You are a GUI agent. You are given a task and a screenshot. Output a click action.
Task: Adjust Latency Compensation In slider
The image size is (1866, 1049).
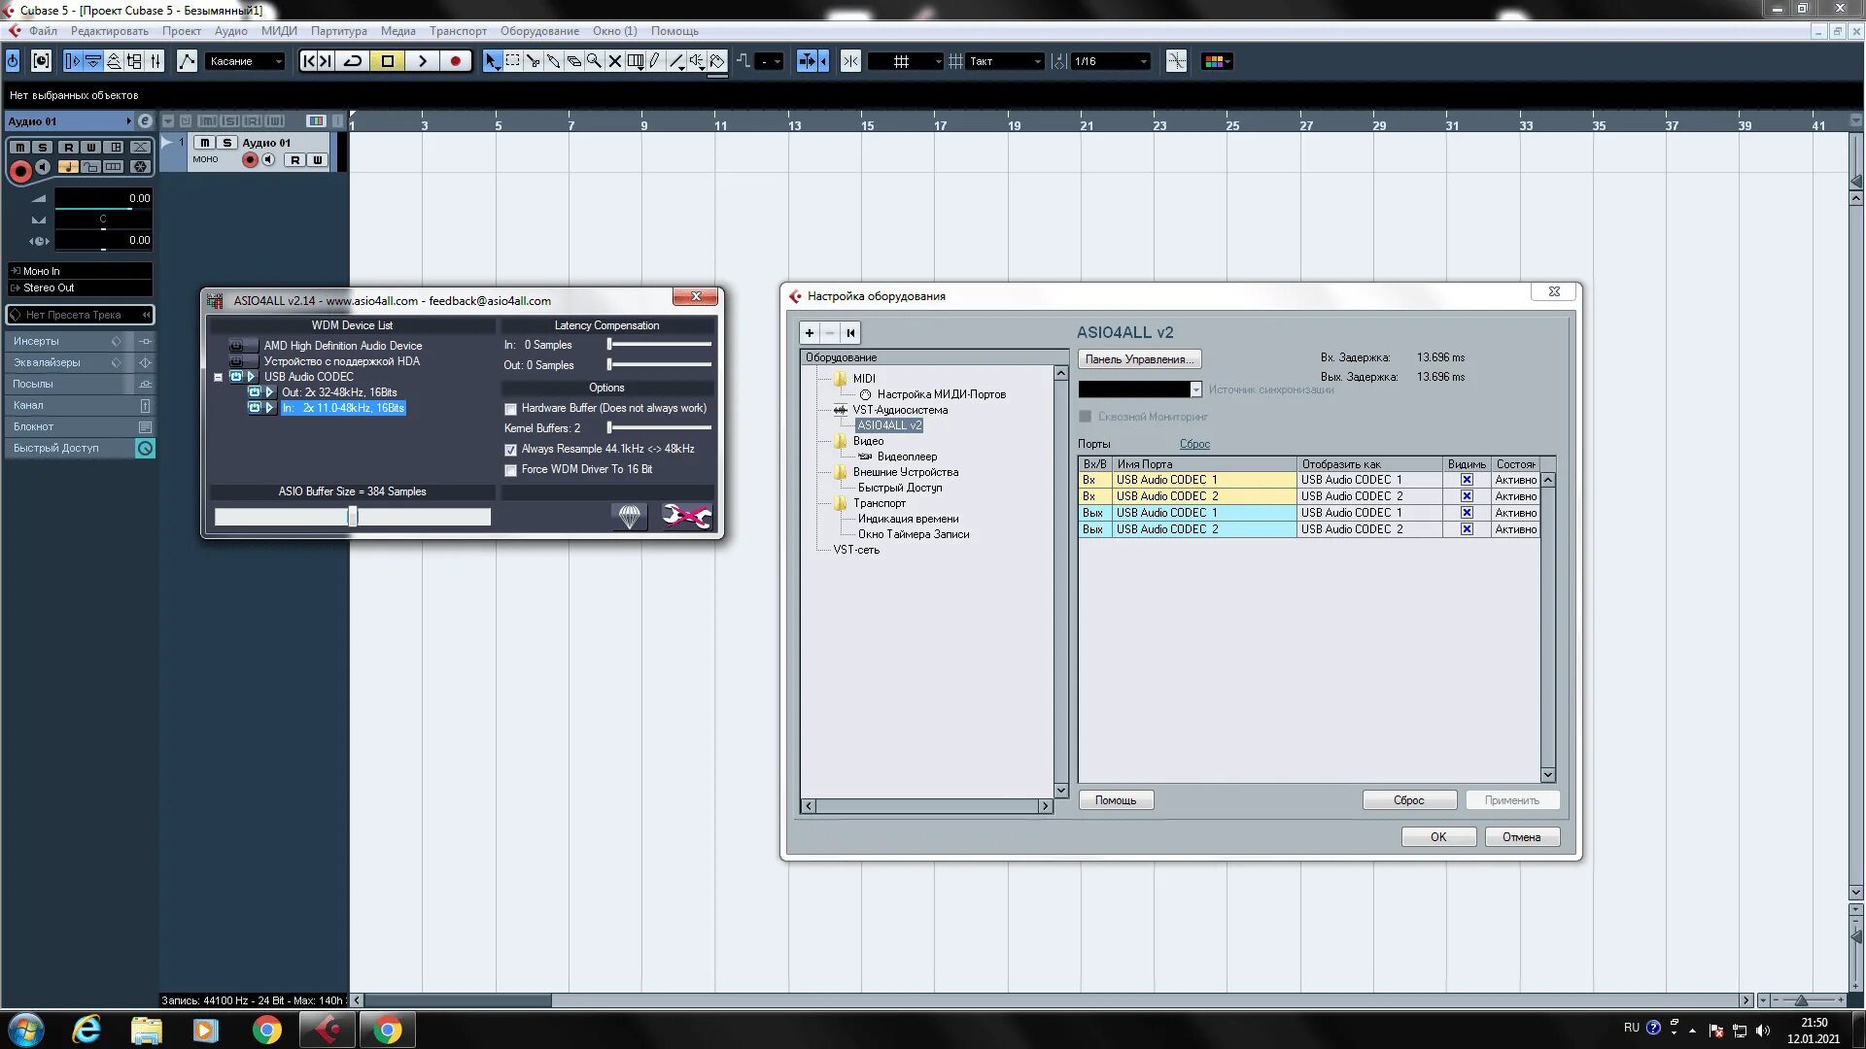click(660, 345)
